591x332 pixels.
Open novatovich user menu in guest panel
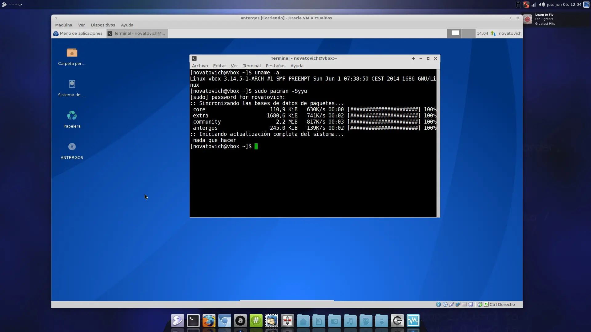click(510, 33)
